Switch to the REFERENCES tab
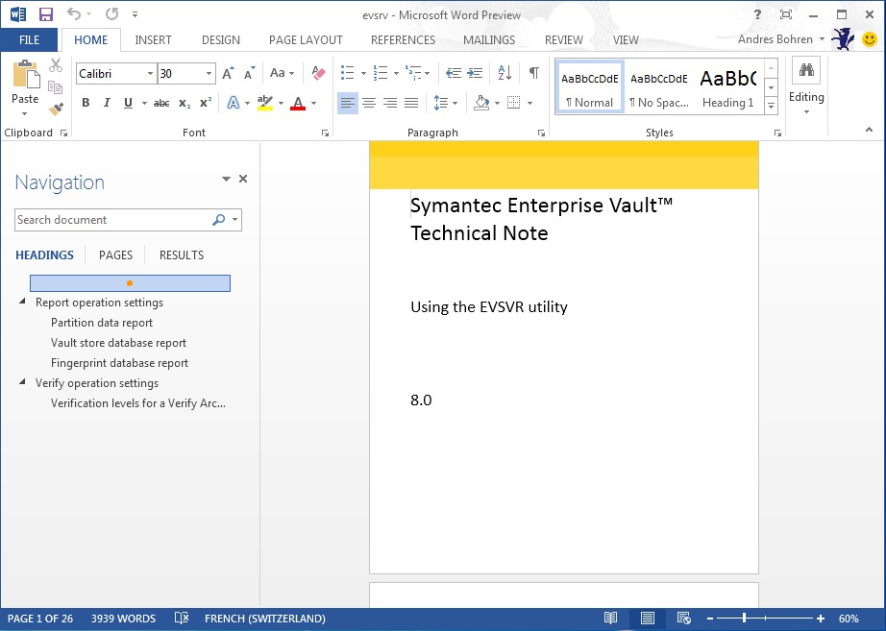 [x=403, y=40]
